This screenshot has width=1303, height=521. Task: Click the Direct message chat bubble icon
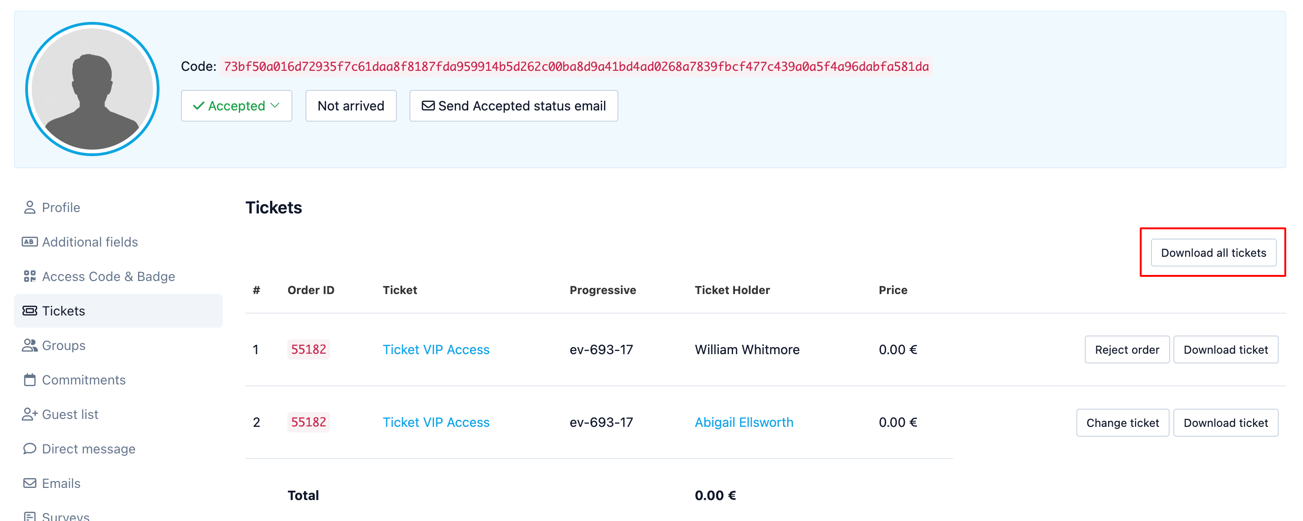click(x=29, y=449)
